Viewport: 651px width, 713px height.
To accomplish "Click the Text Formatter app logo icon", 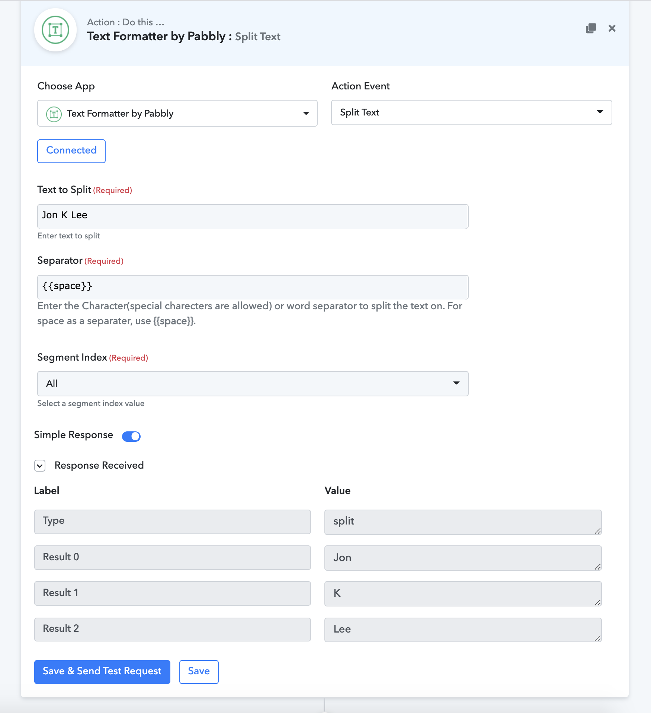I will pyautogui.click(x=55, y=29).
